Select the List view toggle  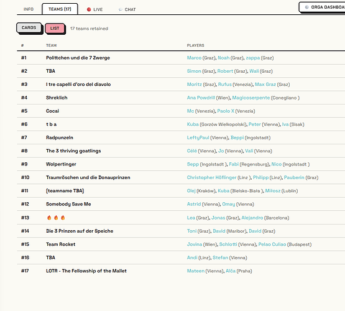(55, 29)
